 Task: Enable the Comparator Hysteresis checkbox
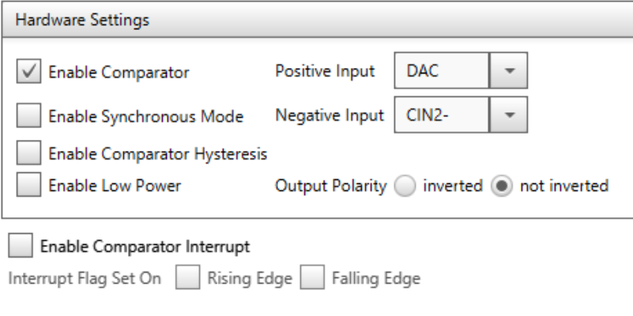(28, 152)
